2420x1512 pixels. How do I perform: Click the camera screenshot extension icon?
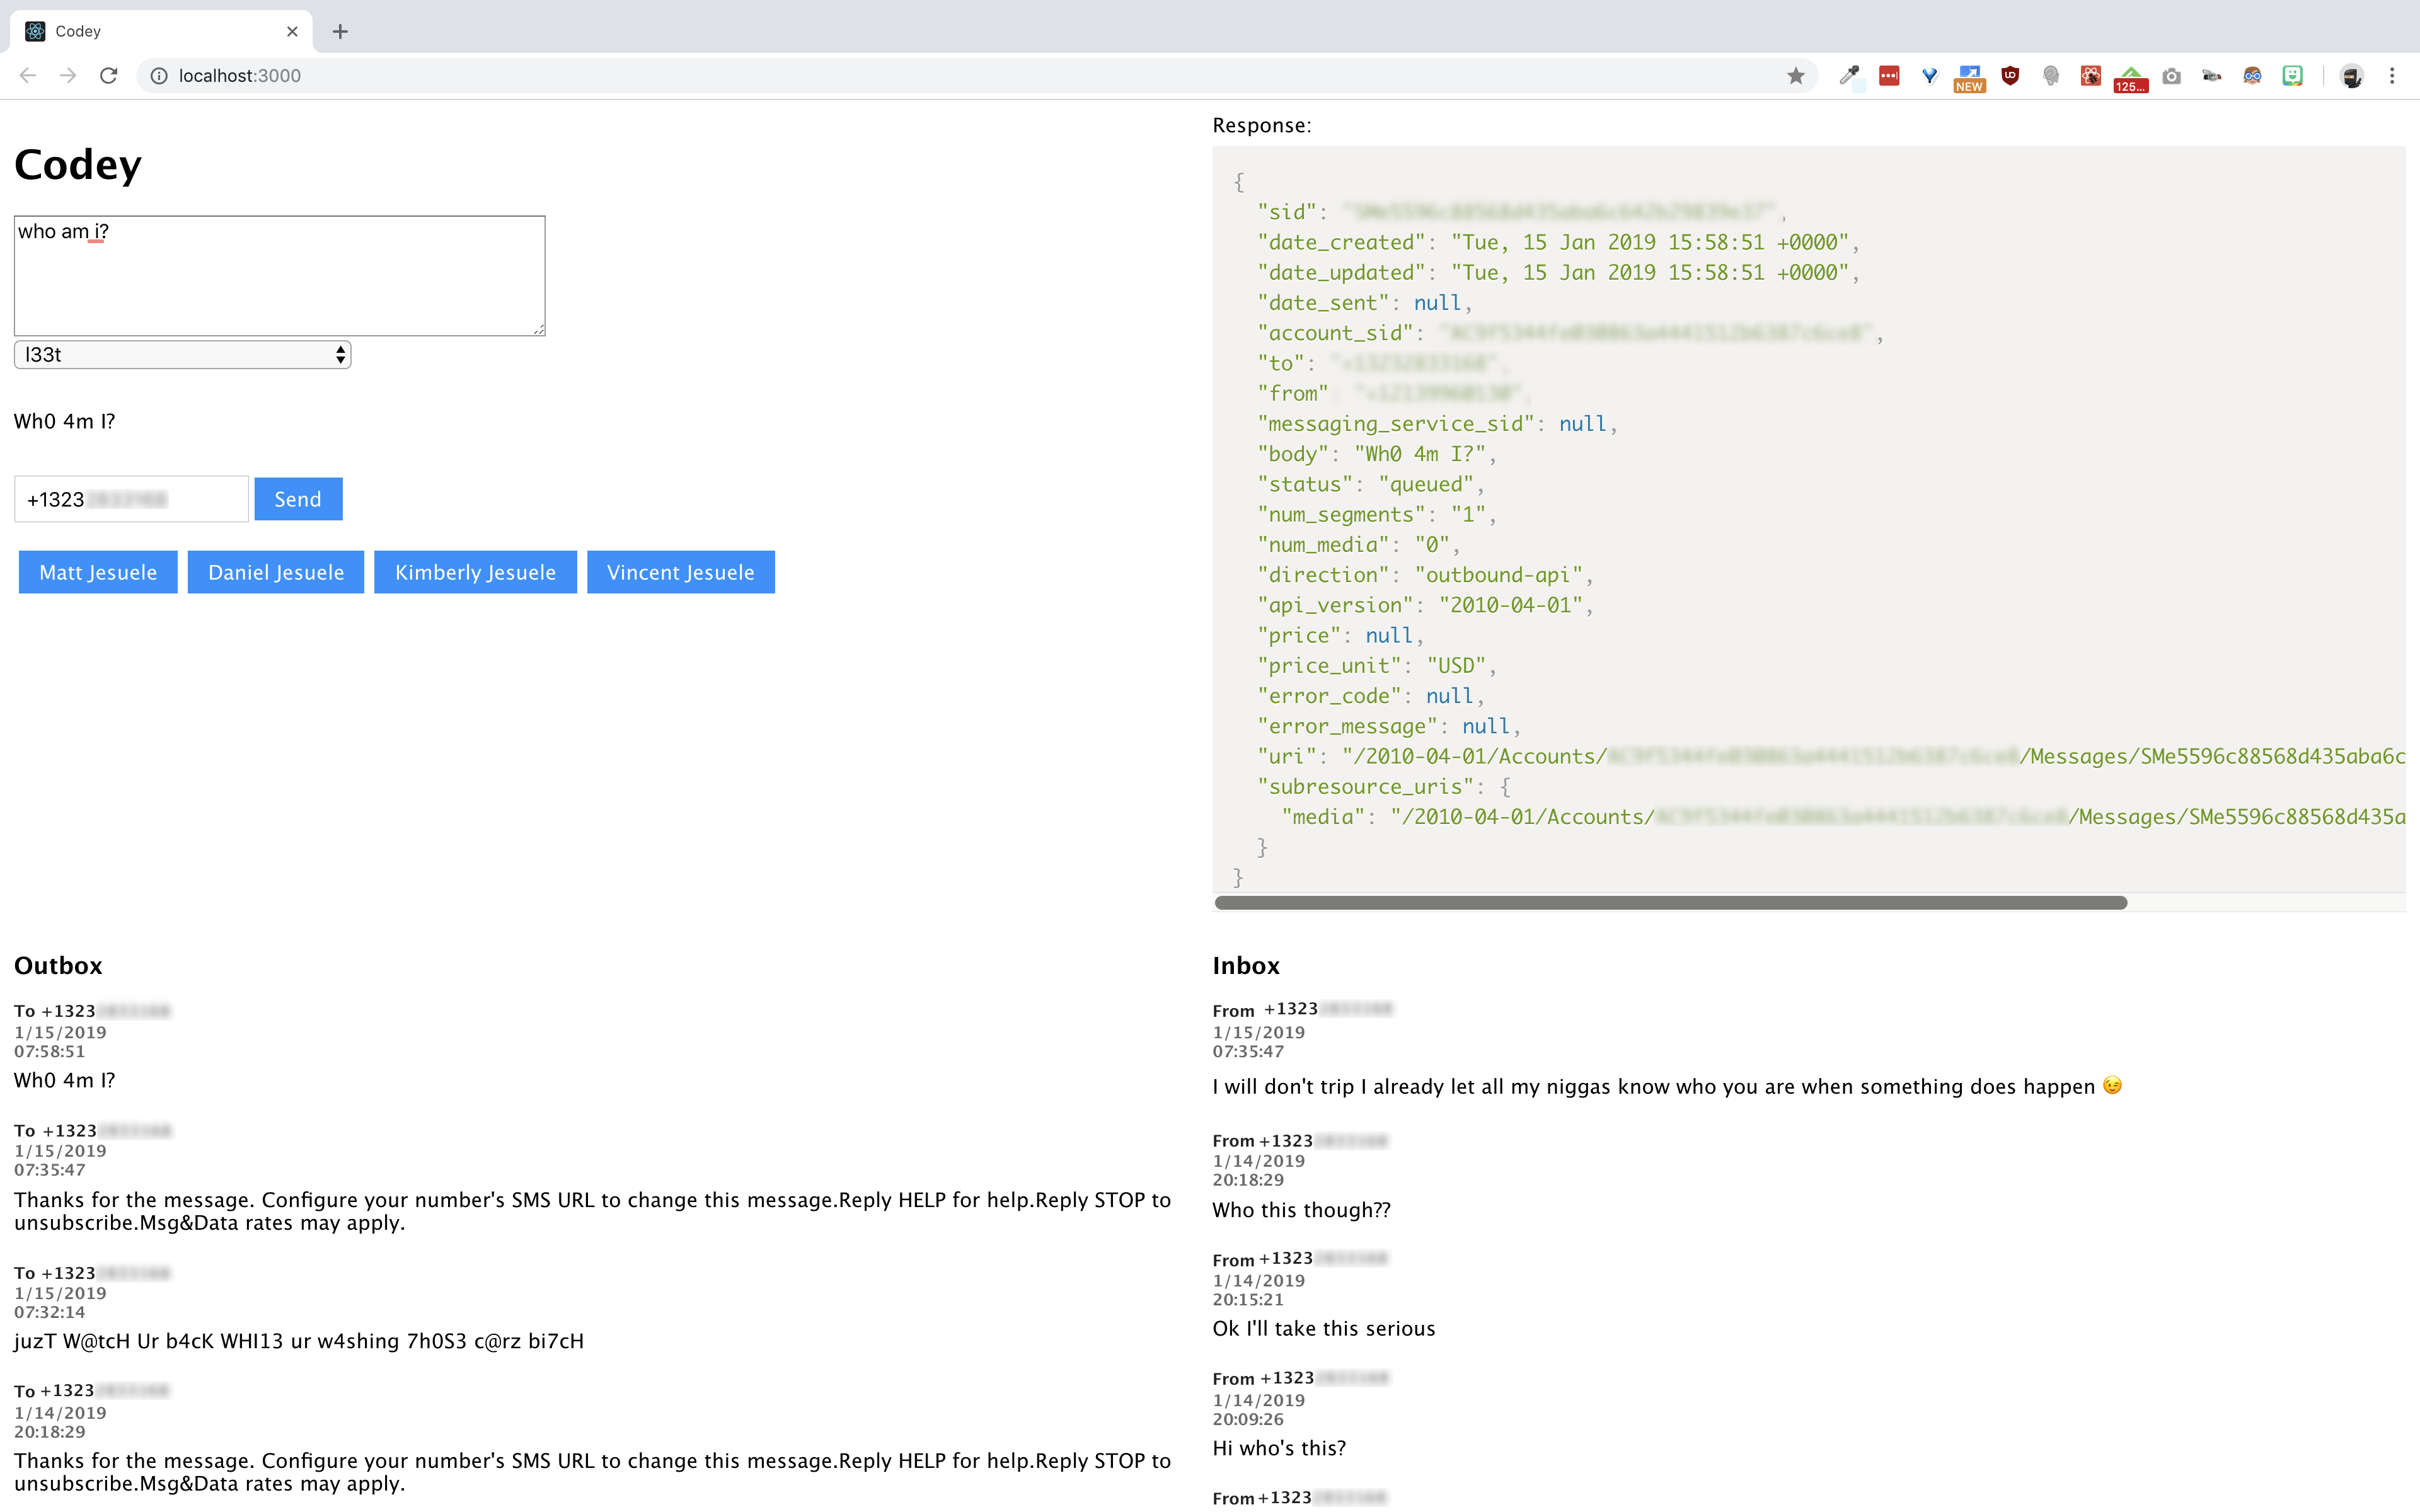2171,76
